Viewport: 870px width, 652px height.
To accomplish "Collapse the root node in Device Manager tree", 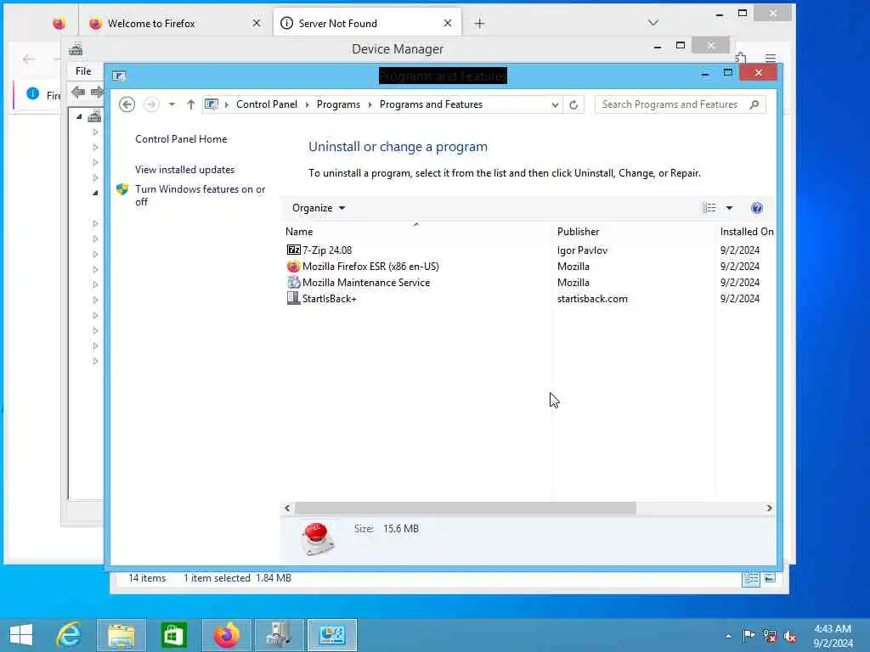I will pos(79,116).
